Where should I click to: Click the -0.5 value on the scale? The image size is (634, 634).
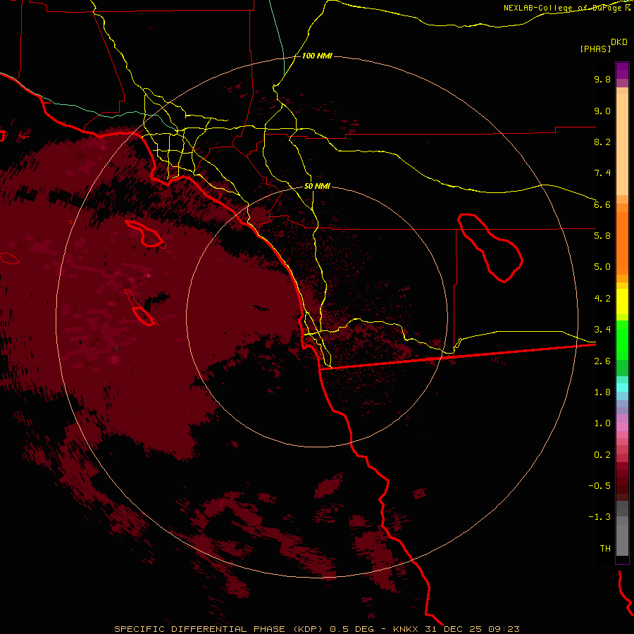[x=599, y=486]
